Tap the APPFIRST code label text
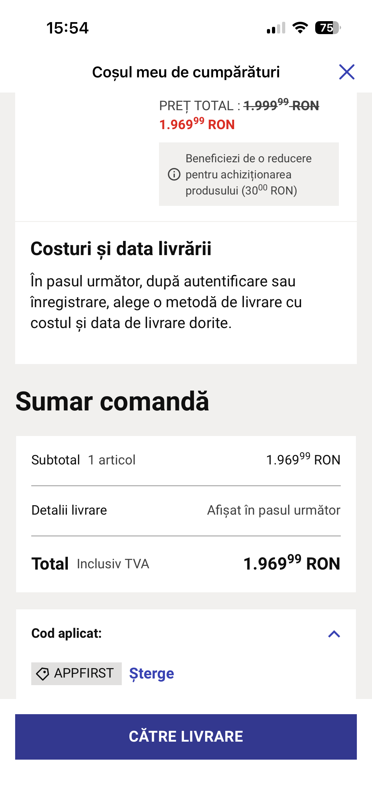This screenshot has height=807, width=372. click(84, 674)
